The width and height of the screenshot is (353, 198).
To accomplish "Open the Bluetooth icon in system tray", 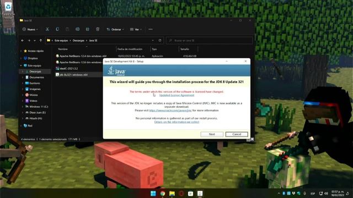I will click(x=284, y=193).
